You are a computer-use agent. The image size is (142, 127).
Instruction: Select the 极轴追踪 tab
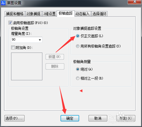[66, 13]
